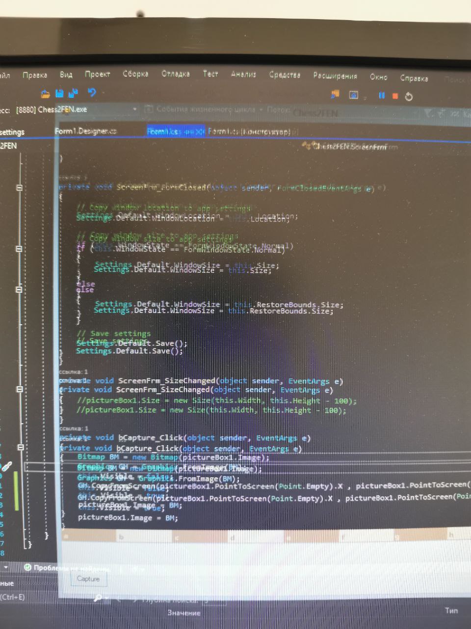Open the Анализ menu

click(244, 74)
